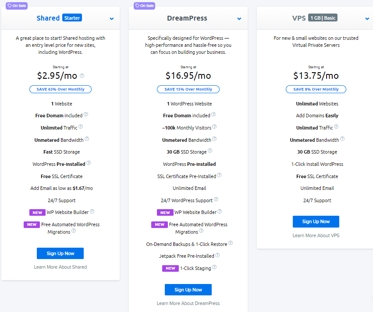Open help icon for DreamPress 30 GB SSD Storage
Viewport: 373px width, 312px height.
210,151
